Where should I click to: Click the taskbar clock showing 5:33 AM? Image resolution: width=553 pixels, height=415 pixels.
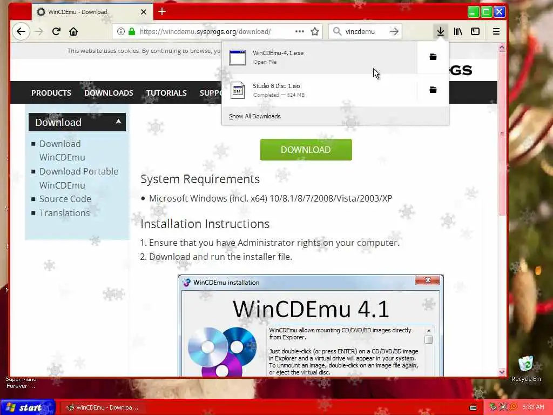533,407
